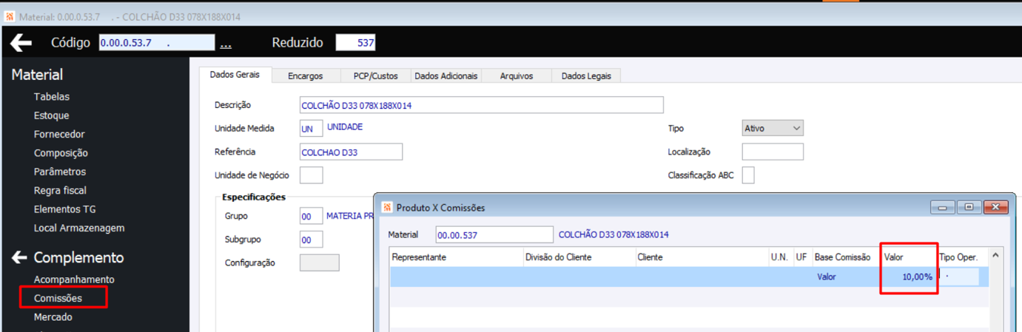Image resolution: width=1022 pixels, height=332 pixels.
Task: Click the arrow icon beside Complemento
Action: tap(19, 257)
